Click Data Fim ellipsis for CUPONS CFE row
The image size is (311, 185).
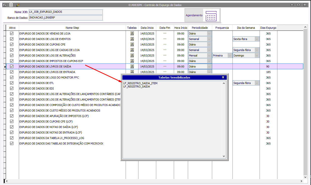coord(165,44)
